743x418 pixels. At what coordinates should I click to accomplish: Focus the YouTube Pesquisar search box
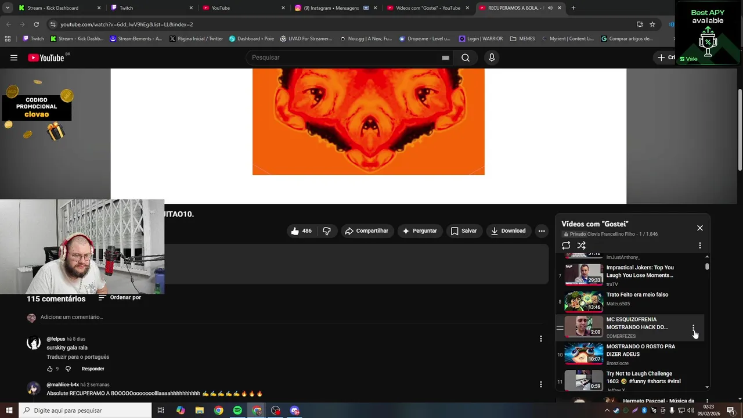click(342, 57)
